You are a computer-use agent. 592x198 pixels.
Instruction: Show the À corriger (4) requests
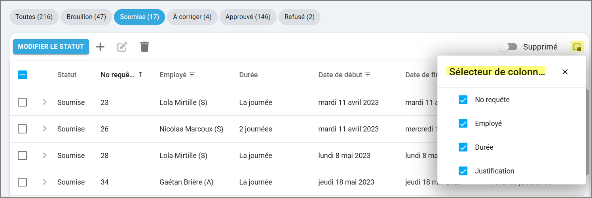[x=192, y=17]
